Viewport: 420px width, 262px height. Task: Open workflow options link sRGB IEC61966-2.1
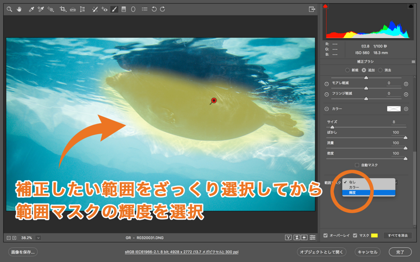[x=182, y=252]
